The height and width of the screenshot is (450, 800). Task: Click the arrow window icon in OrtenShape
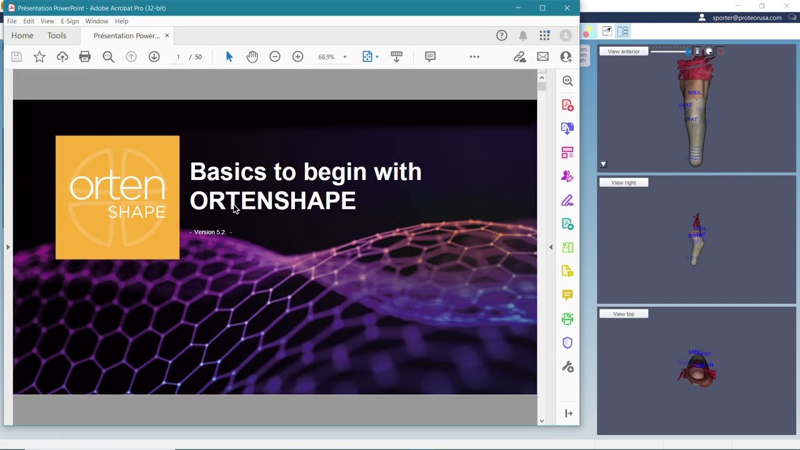click(x=607, y=31)
